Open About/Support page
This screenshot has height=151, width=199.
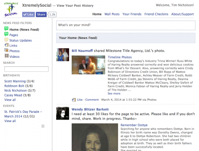(x=183, y=14)
